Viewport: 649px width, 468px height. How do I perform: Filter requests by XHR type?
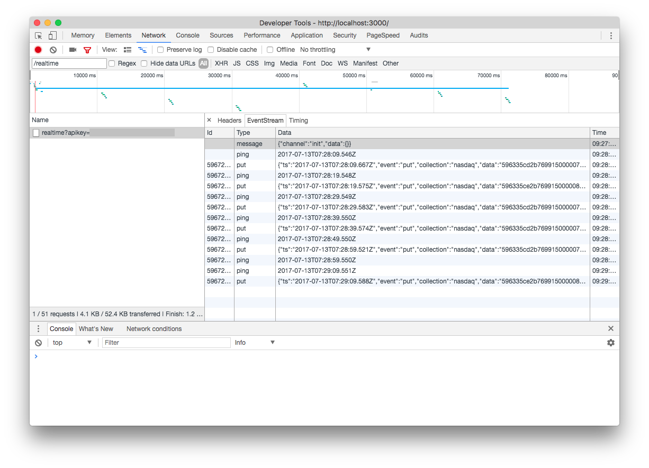click(221, 63)
